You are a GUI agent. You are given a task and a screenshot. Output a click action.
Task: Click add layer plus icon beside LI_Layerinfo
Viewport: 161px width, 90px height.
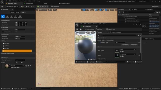coord(31,66)
